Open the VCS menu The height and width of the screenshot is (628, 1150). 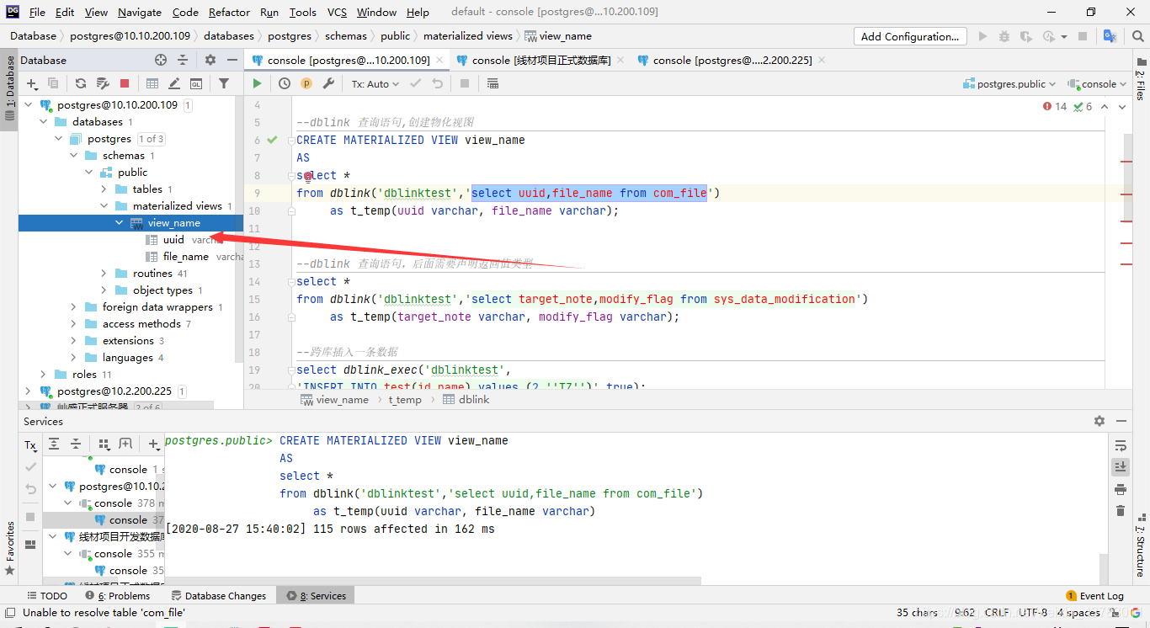(337, 12)
